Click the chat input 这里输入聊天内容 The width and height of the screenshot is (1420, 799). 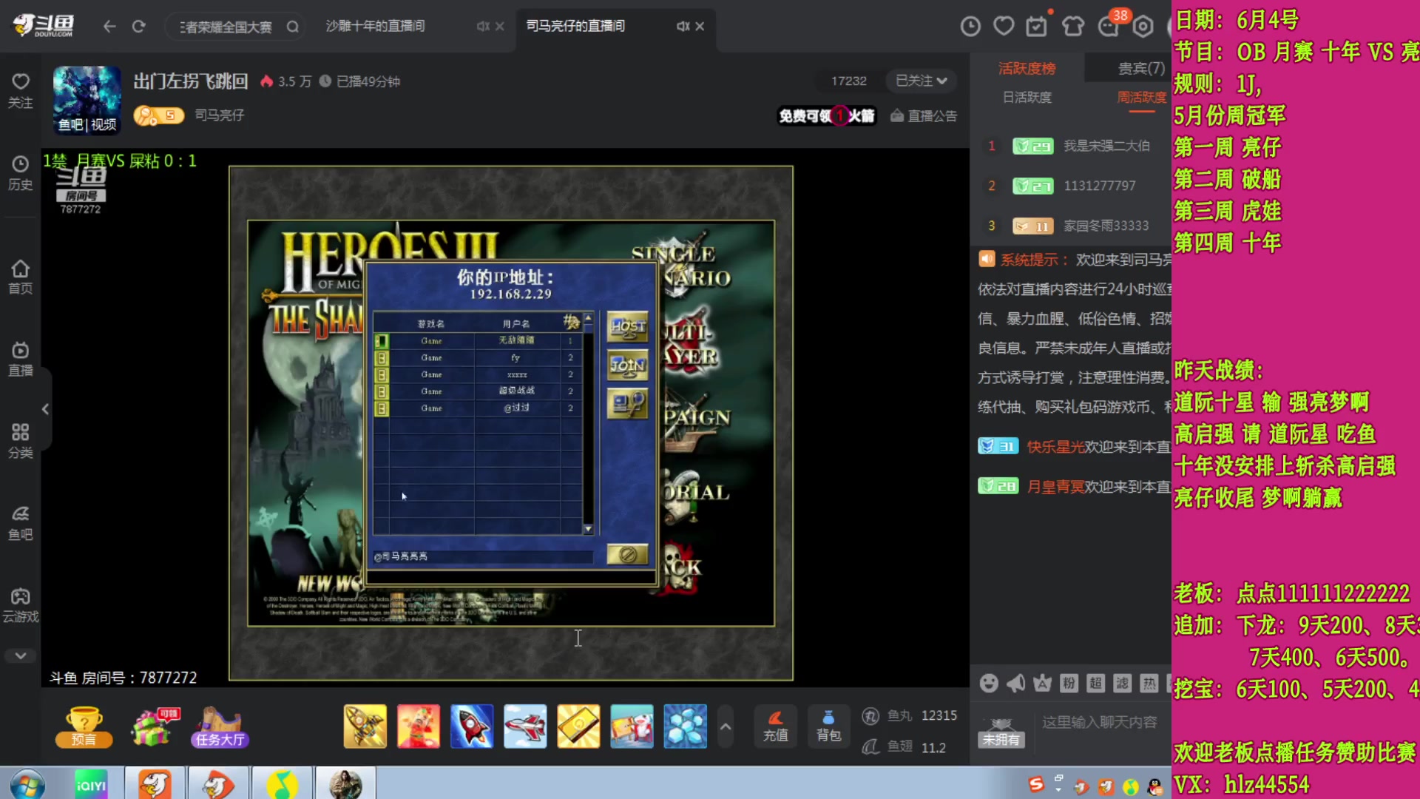(1099, 722)
